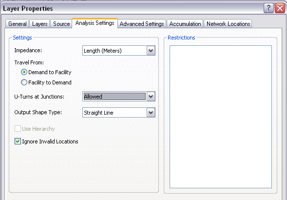Open the Layers tab

[x=39, y=24]
